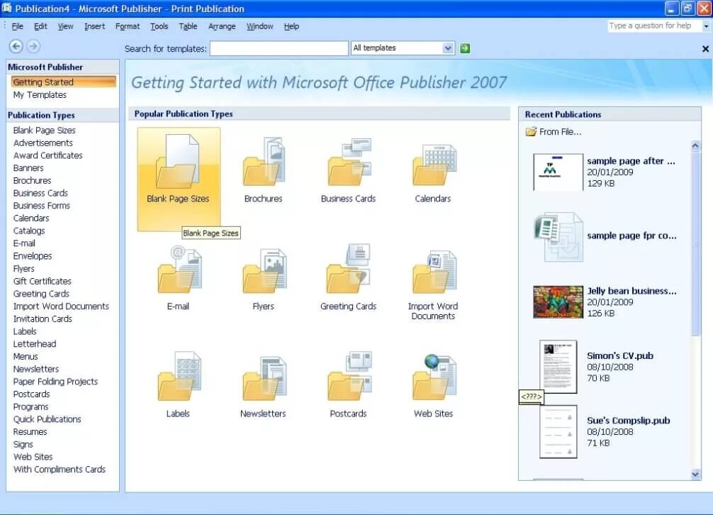Click the Recent Publications scrollbar thumb
Image resolution: width=713 pixels, height=515 pixels.
695,244
